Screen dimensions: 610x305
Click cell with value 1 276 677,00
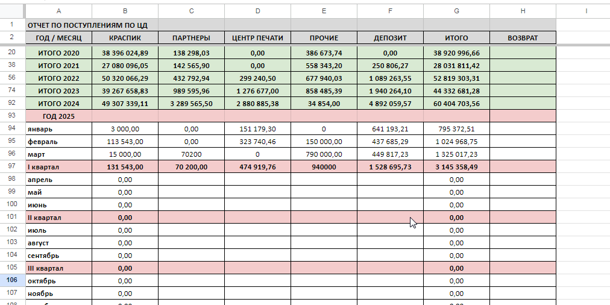click(257, 91)
